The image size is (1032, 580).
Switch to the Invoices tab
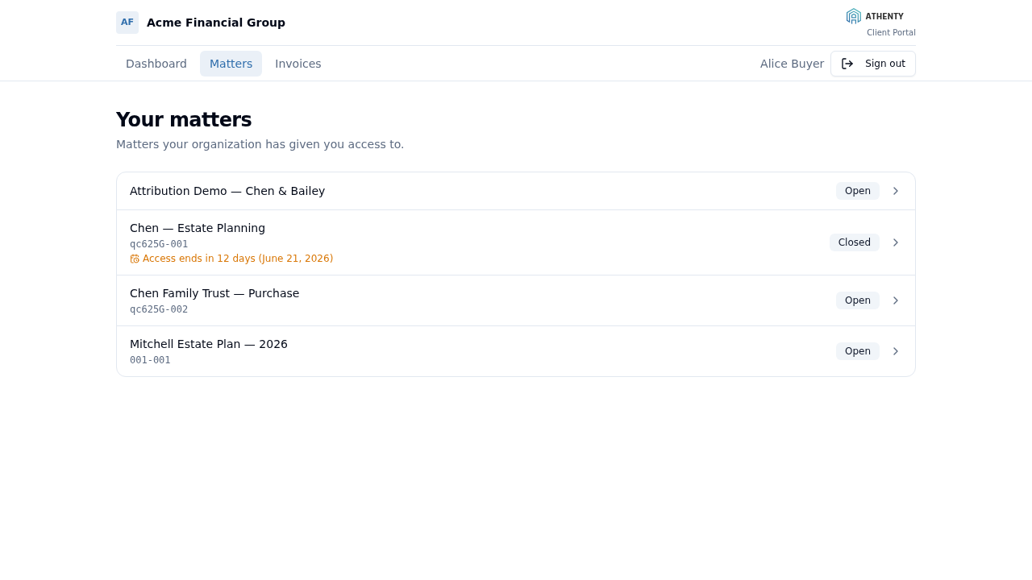298,64
